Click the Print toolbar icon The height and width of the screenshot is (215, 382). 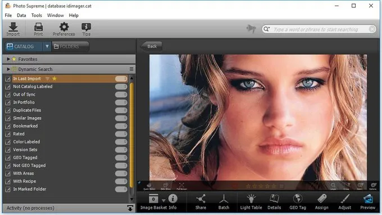(38, 27)
